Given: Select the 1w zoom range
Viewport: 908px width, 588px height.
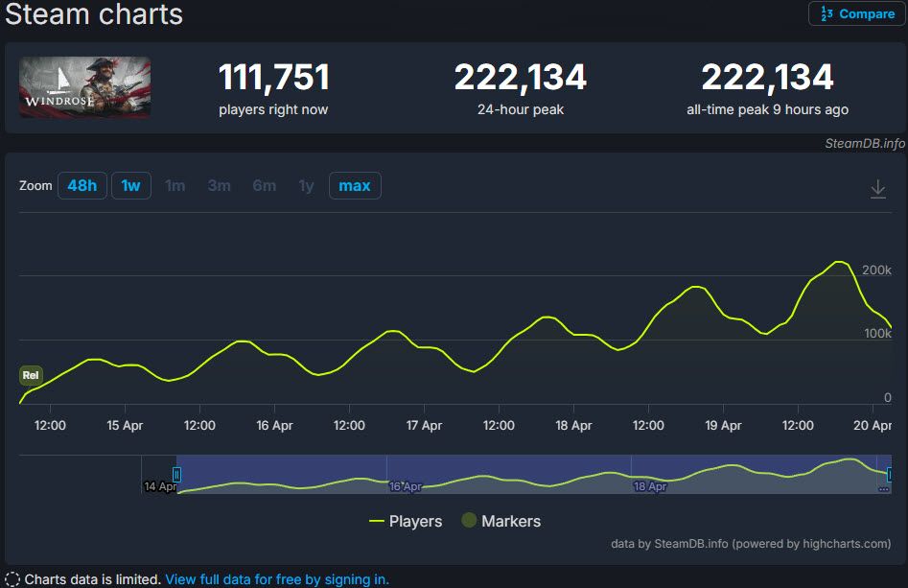Looking at the screenshot, I should pos(130,185).
